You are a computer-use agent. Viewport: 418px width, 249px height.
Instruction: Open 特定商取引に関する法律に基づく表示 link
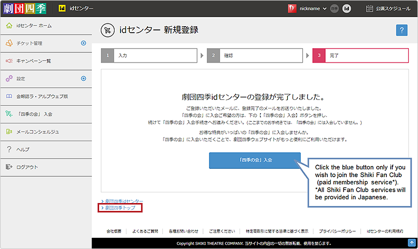tap(277, 231)
